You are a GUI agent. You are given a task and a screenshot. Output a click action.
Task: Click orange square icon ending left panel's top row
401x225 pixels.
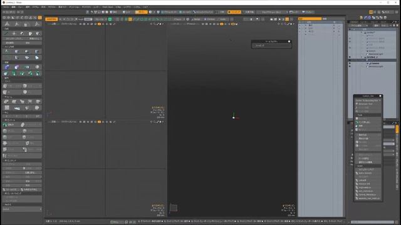click(39, 17)
